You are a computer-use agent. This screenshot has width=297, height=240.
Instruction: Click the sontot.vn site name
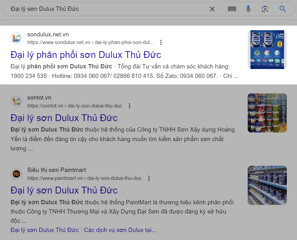click(x=39, y=98)
